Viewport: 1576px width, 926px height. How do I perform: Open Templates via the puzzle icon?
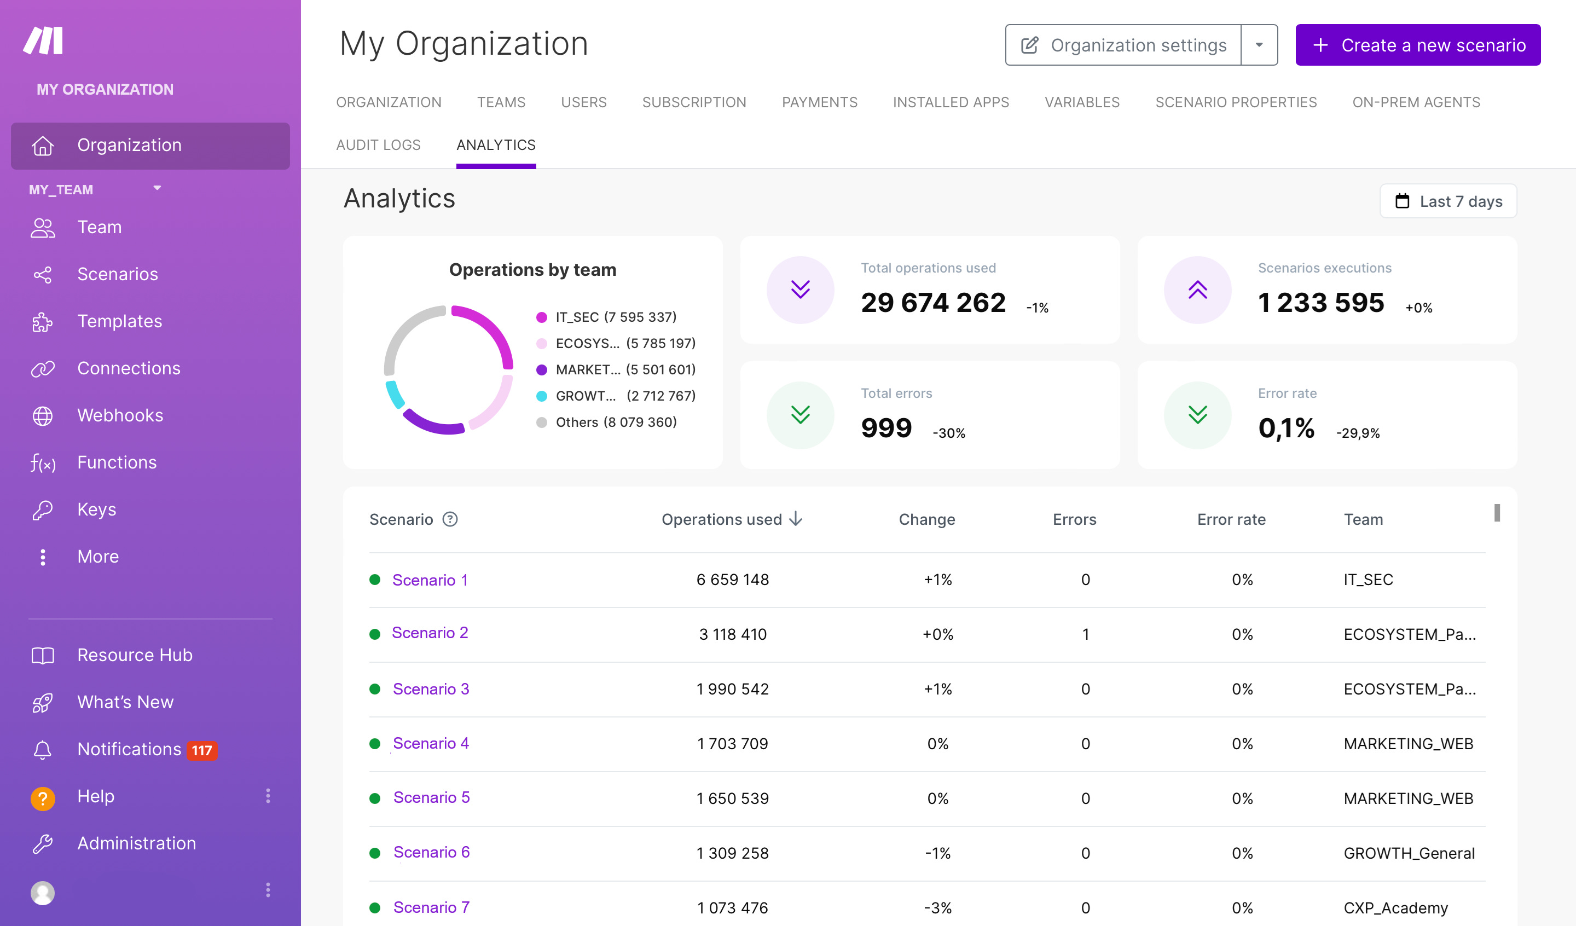(43, 322)
